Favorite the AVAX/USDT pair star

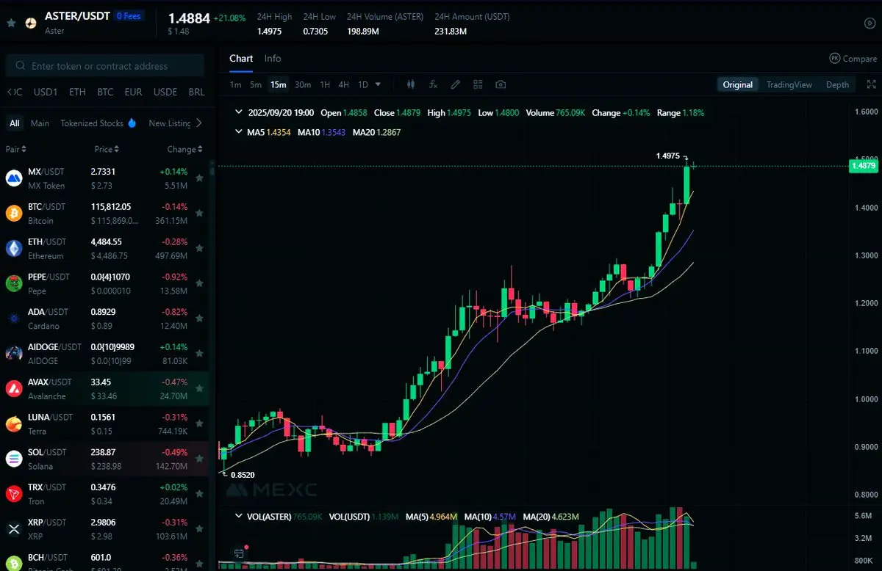[x=199, y=389]
